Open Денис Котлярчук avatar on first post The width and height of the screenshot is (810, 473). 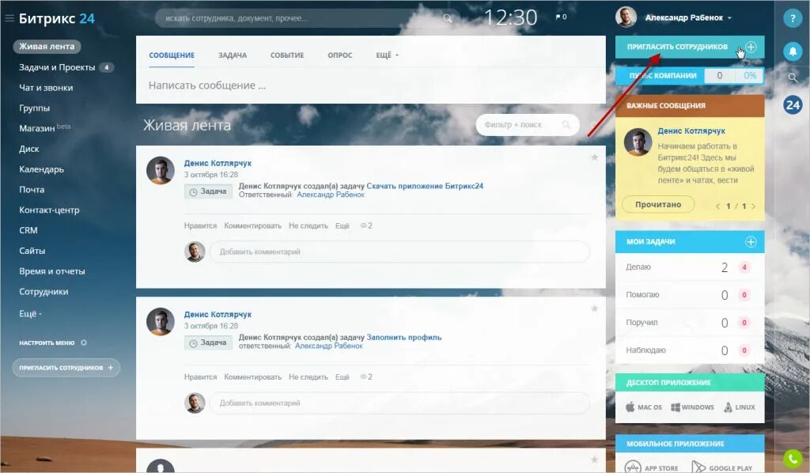[x=160, y=170]
